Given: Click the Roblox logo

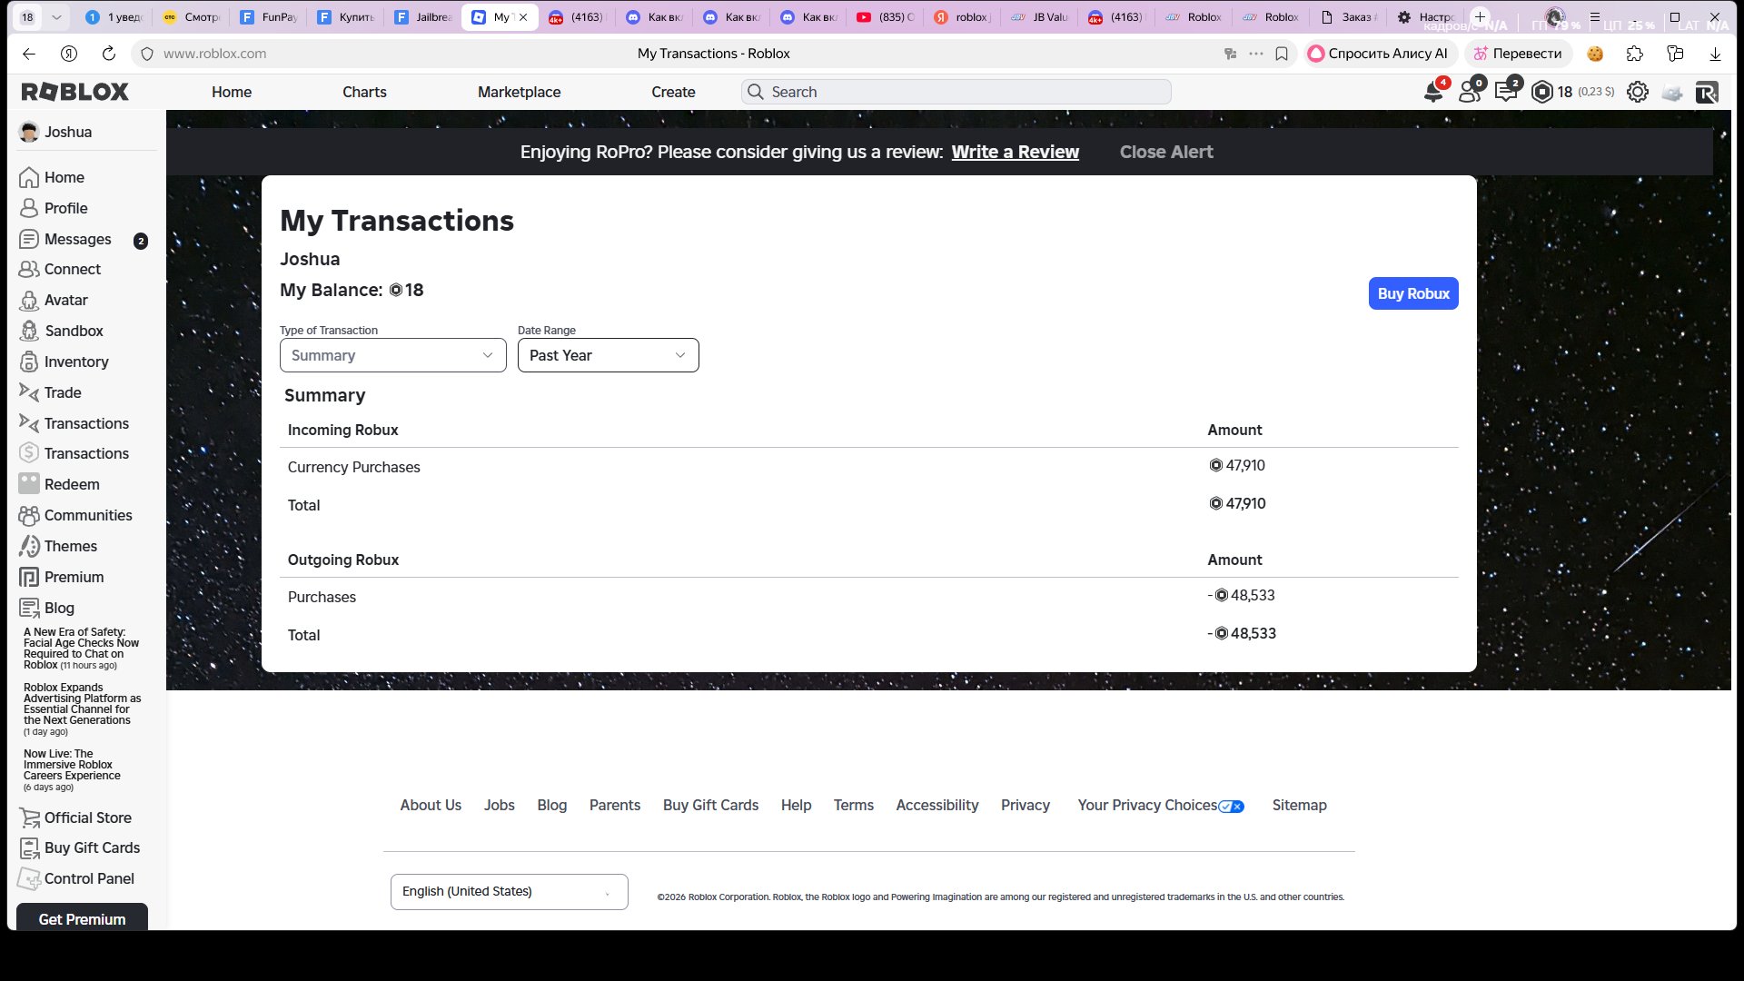Looking at the screenshot, I should [x=75, y=92].
